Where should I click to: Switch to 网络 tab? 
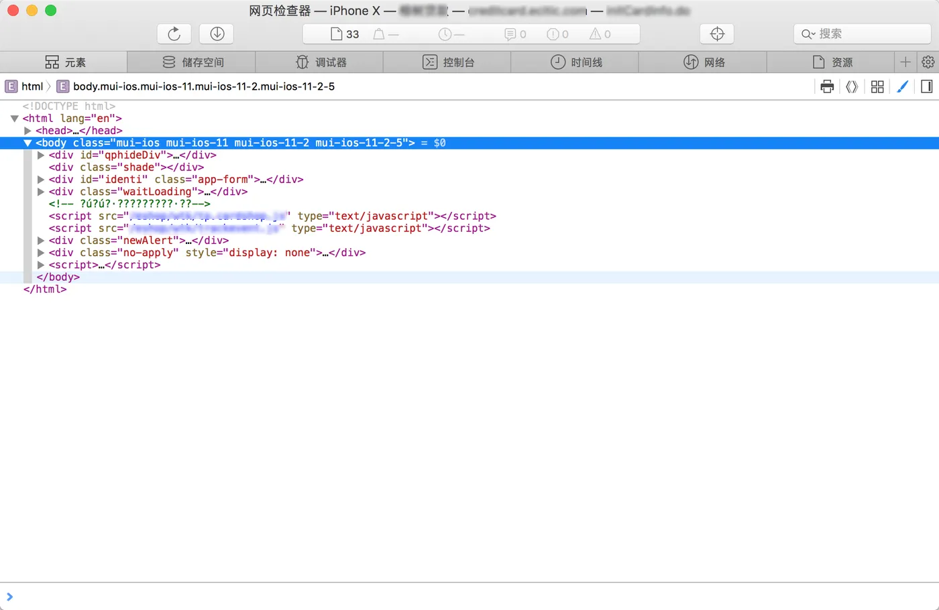[703, 62]
